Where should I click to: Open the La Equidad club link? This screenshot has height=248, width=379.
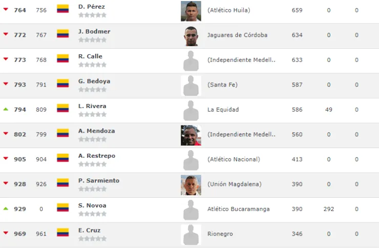pyautogui.click(x=223, y=110)
